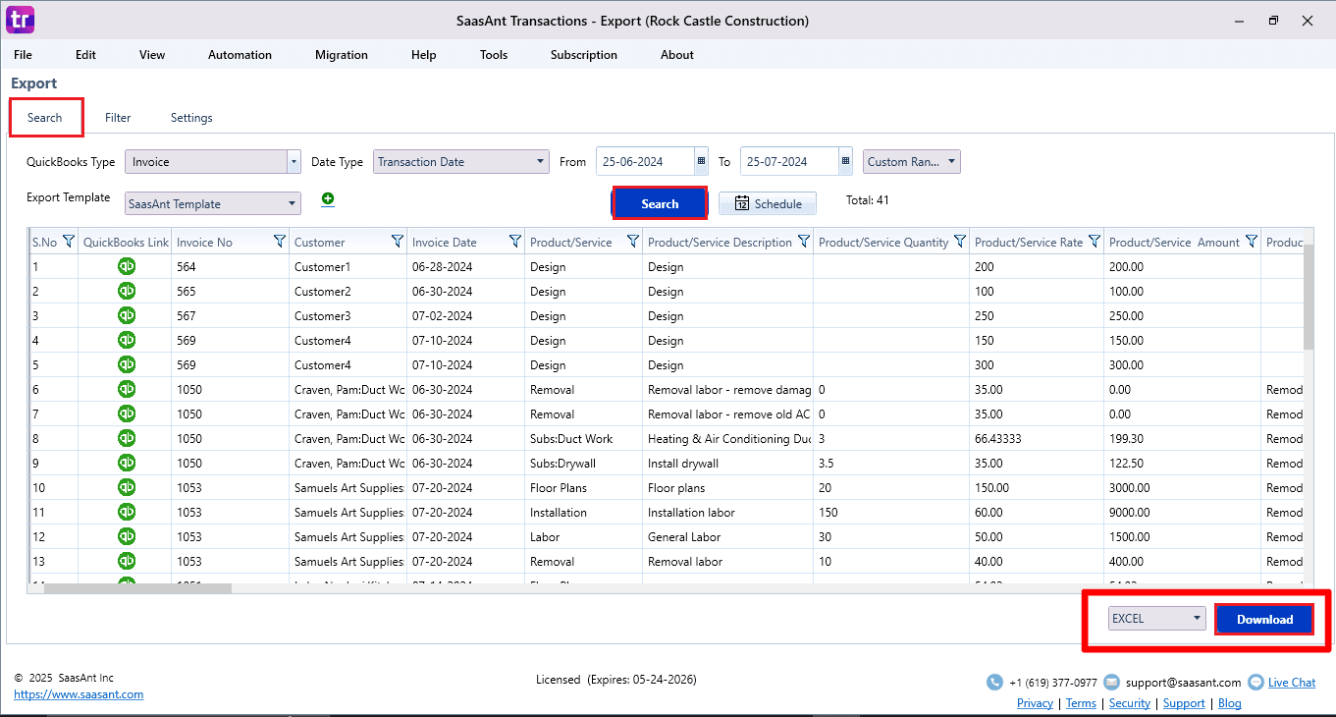Screen dimensions: 1336x717
Task: Click the phone icon next to the support number
Action: (992, 682)
